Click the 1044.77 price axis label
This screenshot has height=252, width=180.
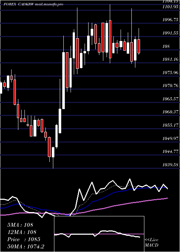[170, 151]
